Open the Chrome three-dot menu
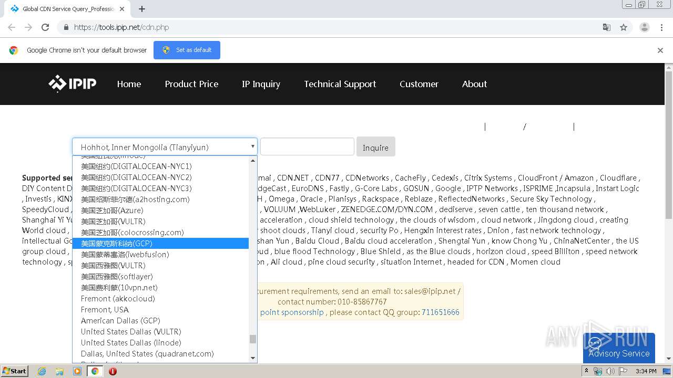Screen dimensions: 673x378 coord(662,27)
